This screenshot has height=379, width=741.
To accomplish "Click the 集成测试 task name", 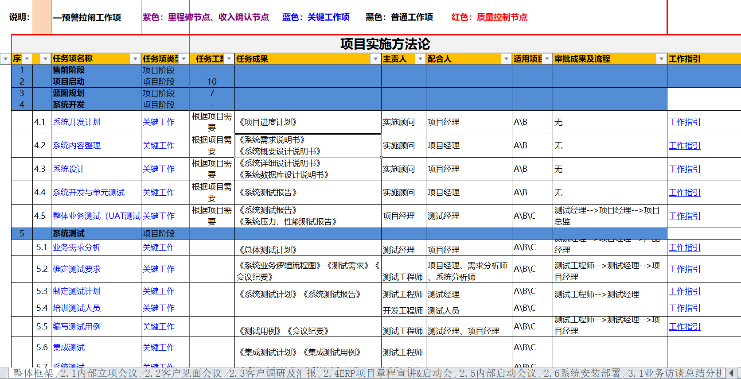I will (x=69, y=348).
